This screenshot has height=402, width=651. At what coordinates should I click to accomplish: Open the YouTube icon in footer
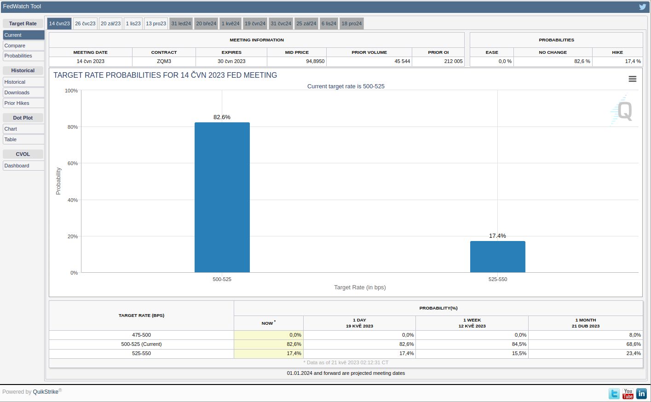(x=628, y=394)
